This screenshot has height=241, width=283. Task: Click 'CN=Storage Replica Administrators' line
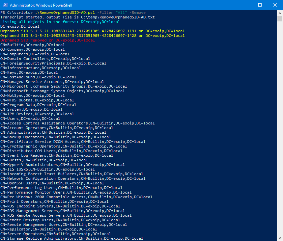pyautogui.click(x=71, y=238)
